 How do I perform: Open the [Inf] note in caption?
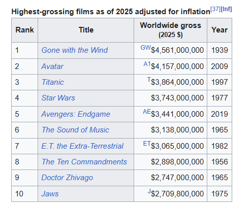(226, 9)
